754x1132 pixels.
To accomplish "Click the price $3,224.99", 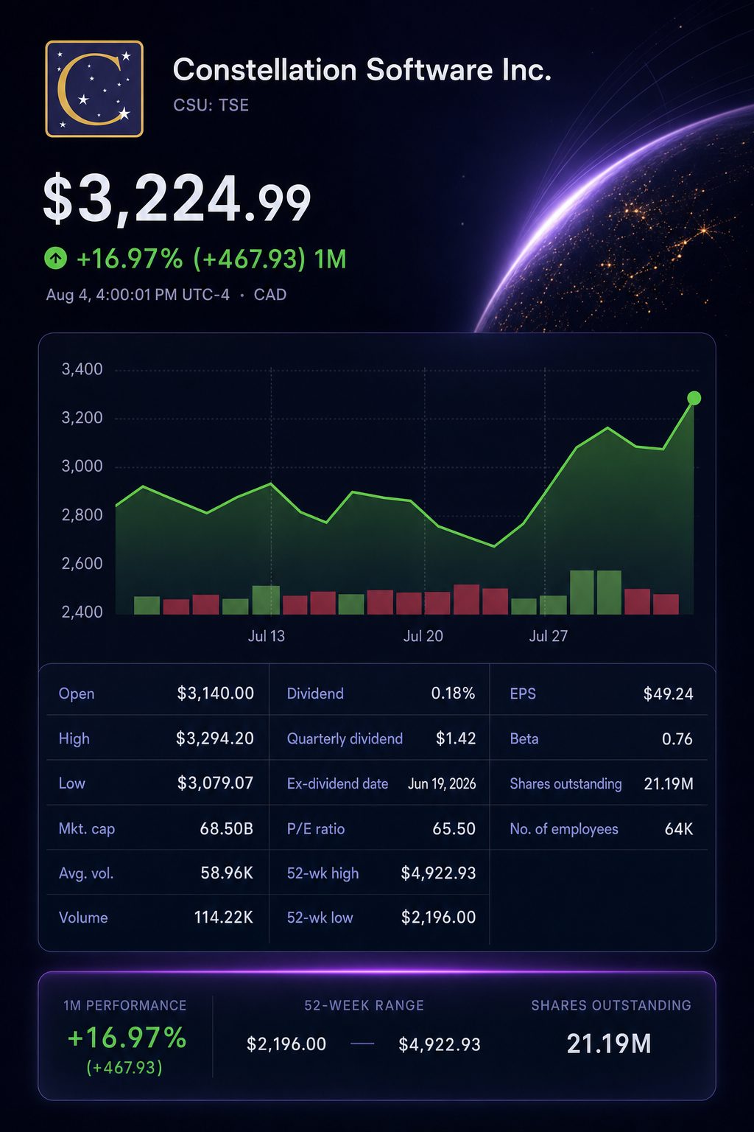I will (x=177, y=199).
